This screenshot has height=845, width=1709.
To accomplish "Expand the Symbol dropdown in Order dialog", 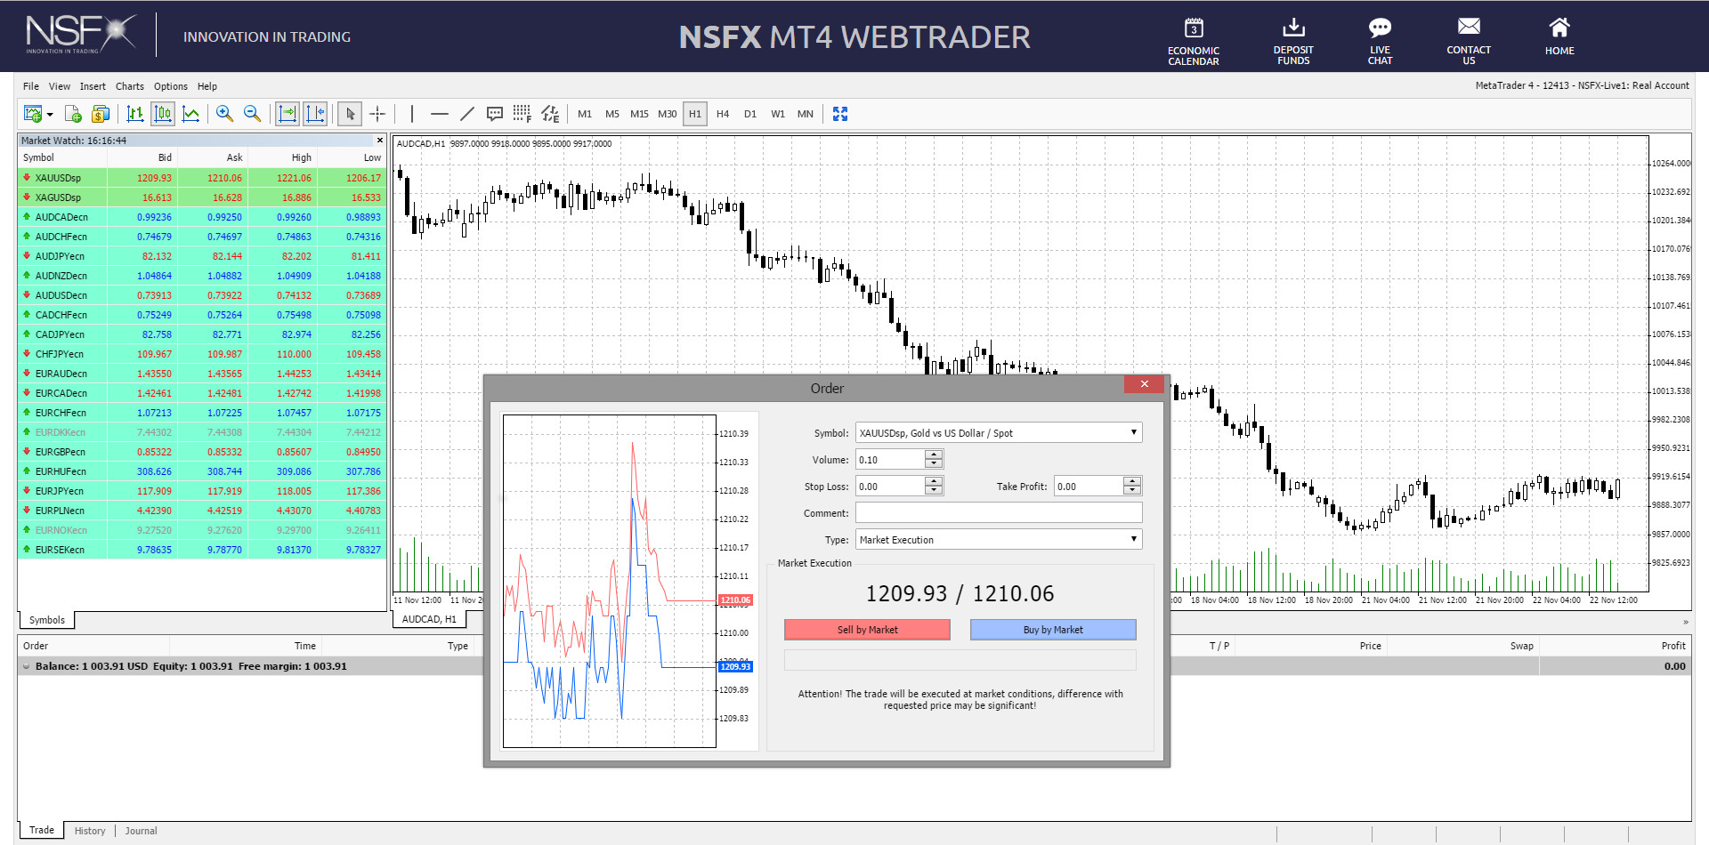I will (1133, 433).
